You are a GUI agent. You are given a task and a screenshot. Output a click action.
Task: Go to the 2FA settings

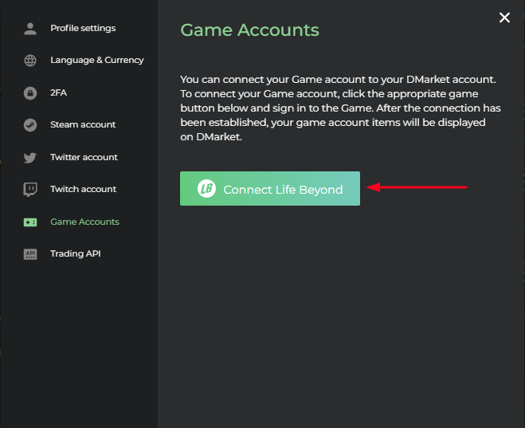click(x=59, y=92)
